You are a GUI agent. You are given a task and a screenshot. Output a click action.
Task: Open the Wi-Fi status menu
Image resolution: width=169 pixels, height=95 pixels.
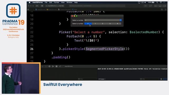[161, 2]
